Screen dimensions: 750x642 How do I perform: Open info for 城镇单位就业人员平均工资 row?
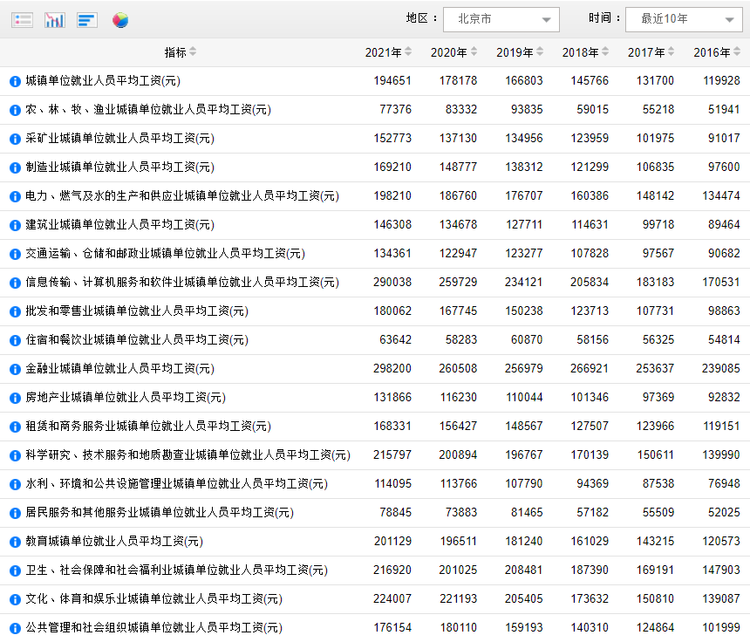16,81
